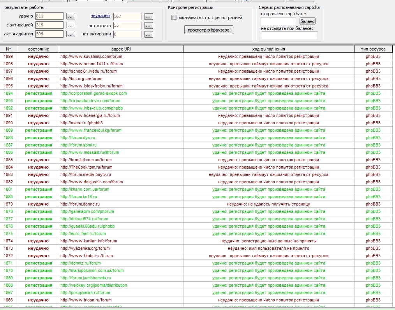Select row with http://forum.danne.ru
Screen dimensions: 395x310
point(196,204)
